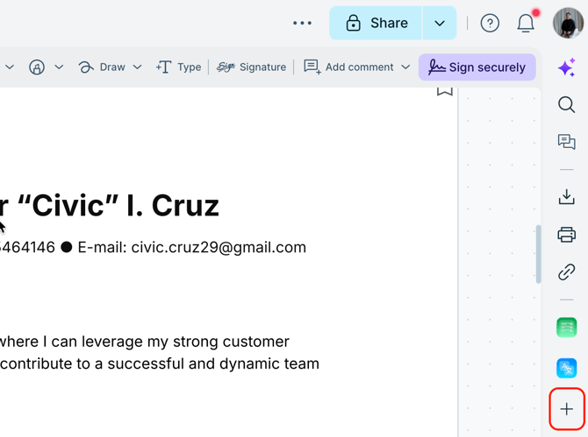
Task: Toggle the page bookmark icon
Action: (x=445, y=91)
